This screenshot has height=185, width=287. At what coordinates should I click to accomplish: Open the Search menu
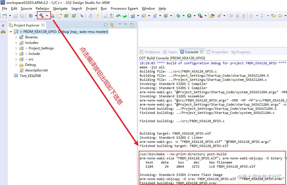[77, 9]
